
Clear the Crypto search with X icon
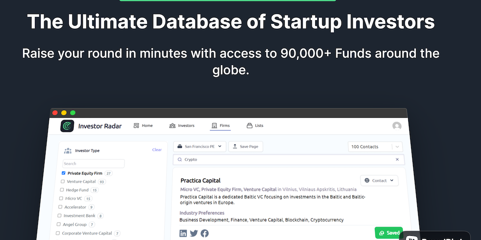point(397,159)
